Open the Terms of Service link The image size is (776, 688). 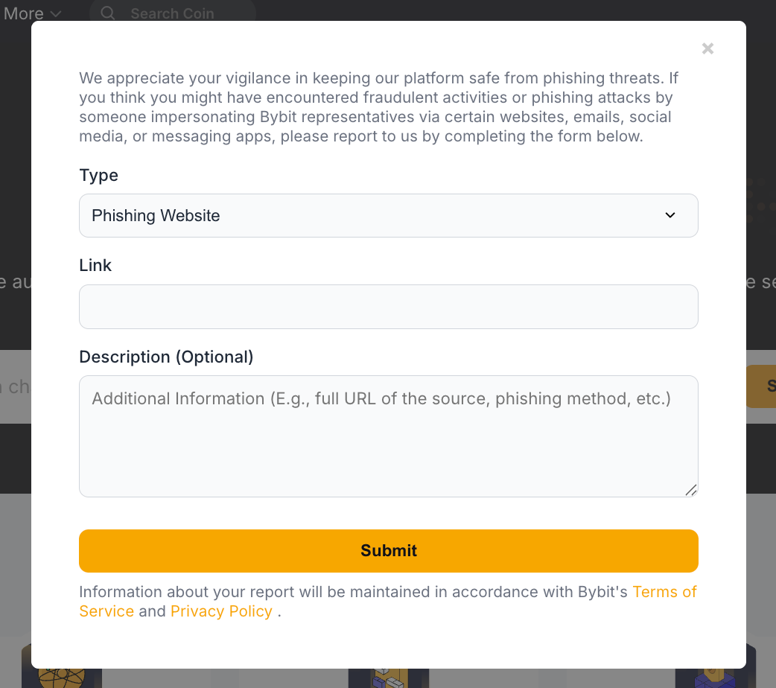coord(664,592)
